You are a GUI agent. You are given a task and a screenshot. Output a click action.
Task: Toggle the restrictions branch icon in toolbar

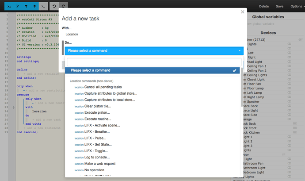18,7
